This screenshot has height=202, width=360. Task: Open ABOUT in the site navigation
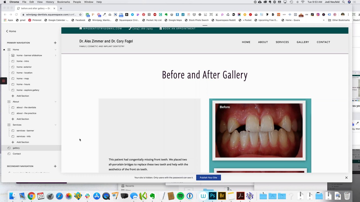(x=263, y=42)
